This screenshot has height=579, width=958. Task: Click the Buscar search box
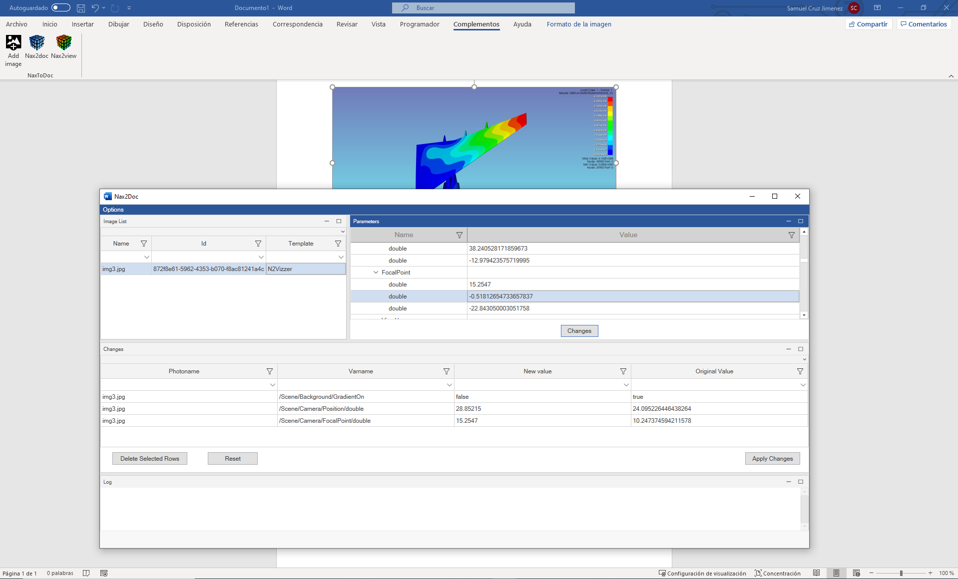[483, 8]
